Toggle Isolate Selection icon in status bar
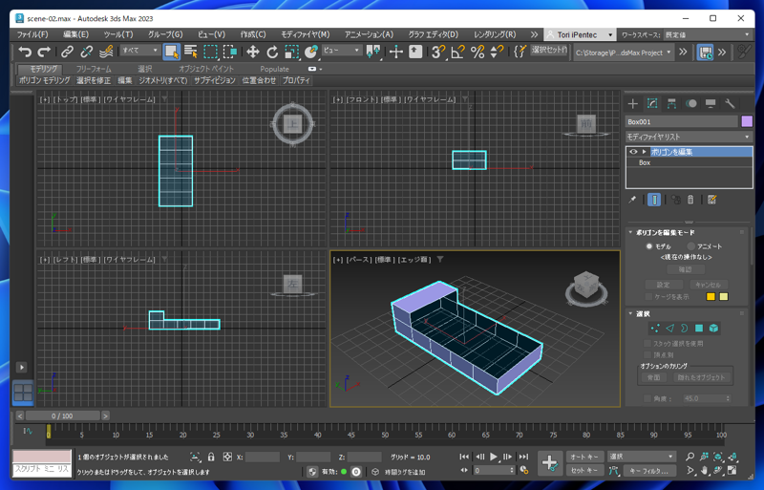The height and width of the screenshot is (490, 764). click(195, 457)
